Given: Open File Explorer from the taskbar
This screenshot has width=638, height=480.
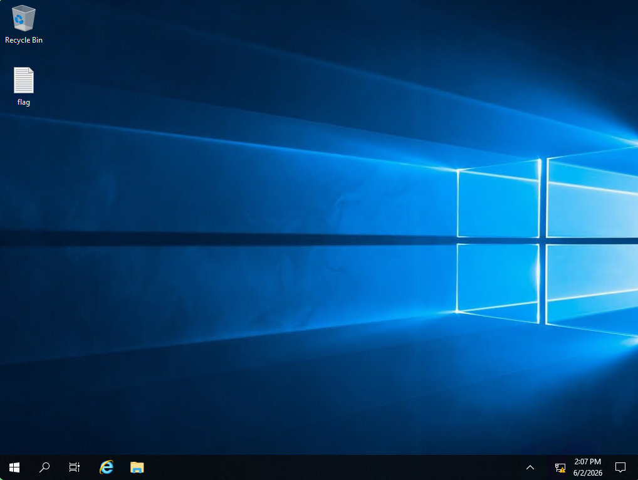Looking at the screenshot, I should [137, 467].
